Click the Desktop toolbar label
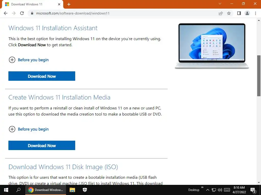The height and width of the screenshot is (195, 261). 194,190
